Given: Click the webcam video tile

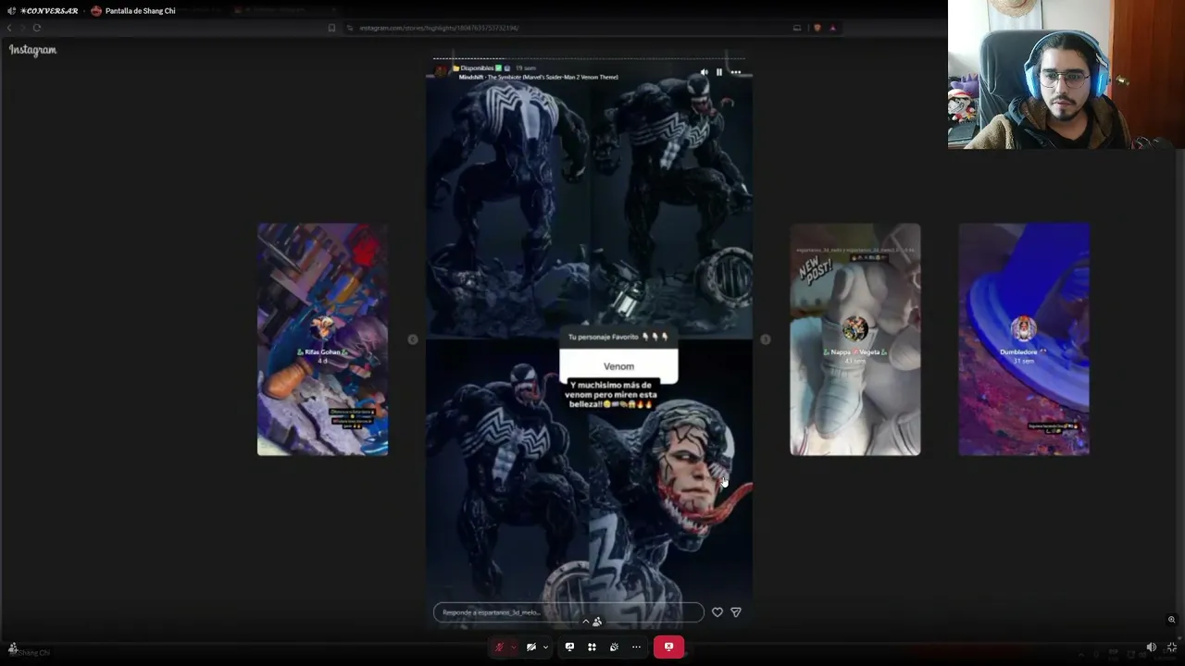Looking at the screenshot, I should click(x=1066, y=74).
